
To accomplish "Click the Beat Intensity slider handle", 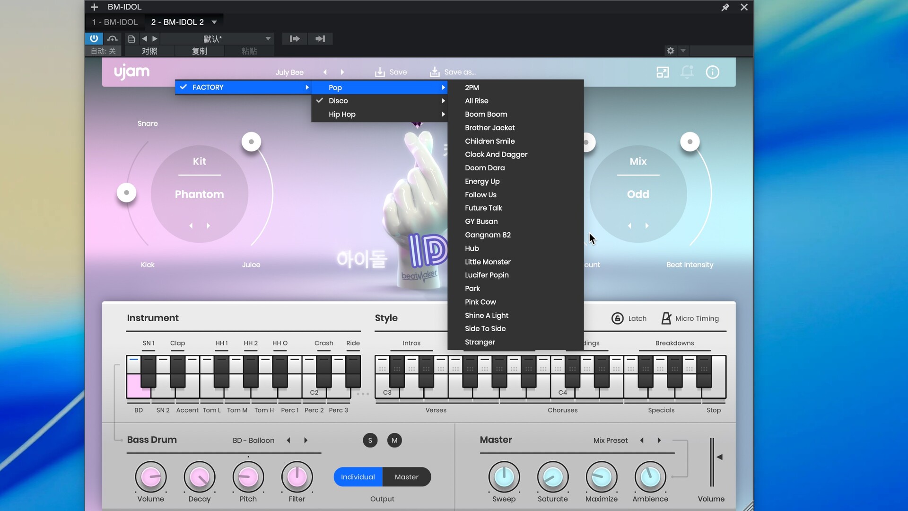I will (690, 142).
